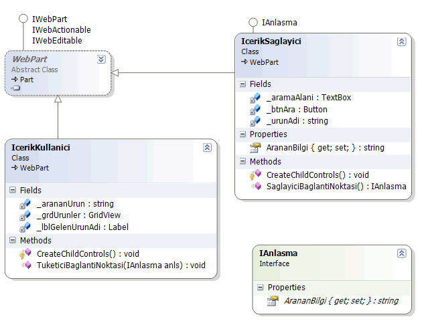
Task: Click the AraananBilgi property icon in IcerikSaglayici
Action: pos(255,148)
